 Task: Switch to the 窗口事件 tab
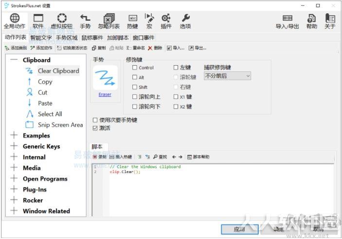coord(144,38)
